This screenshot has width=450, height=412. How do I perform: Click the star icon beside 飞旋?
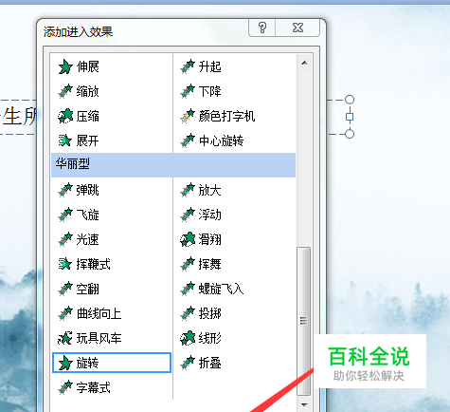tap(65, 215)
